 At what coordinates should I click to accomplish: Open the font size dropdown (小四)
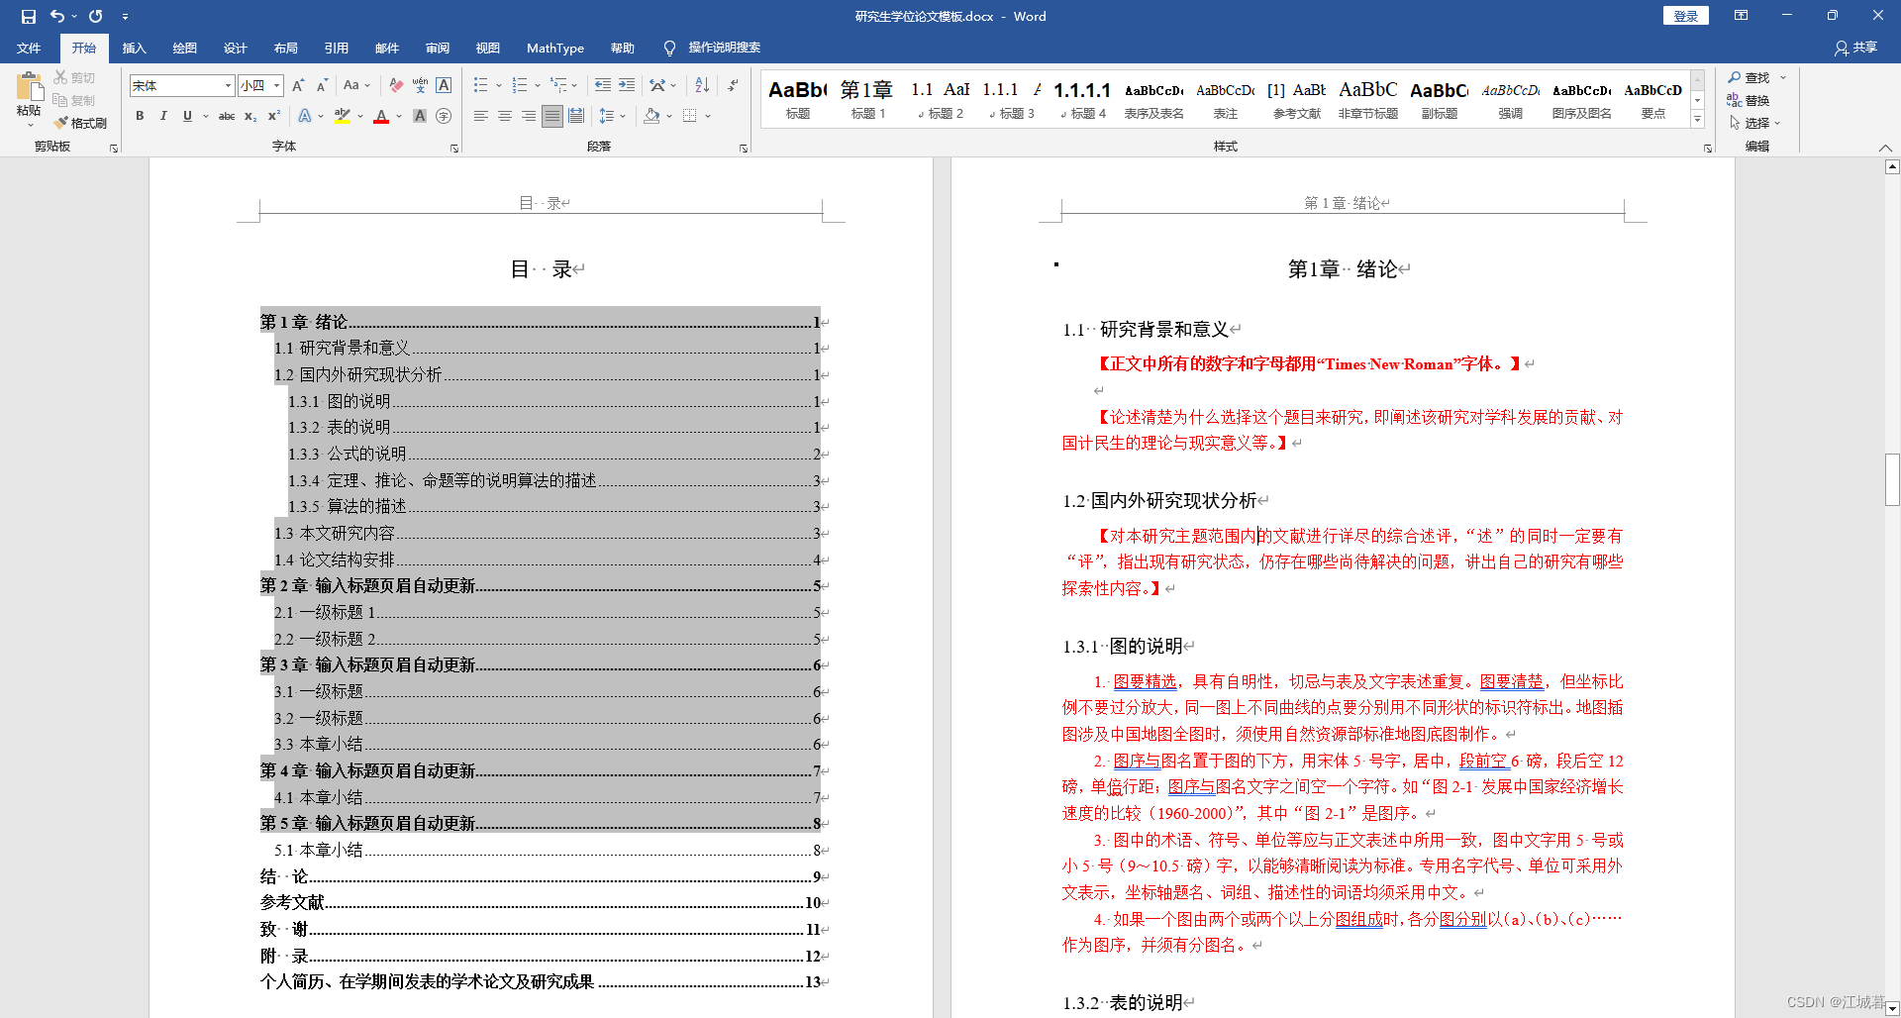pos(277,86)
